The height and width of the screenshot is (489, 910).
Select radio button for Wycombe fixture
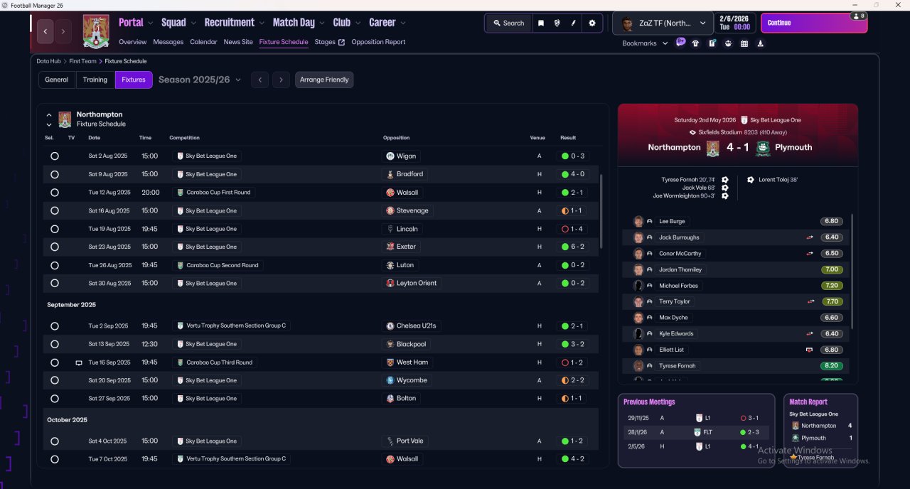55,380
